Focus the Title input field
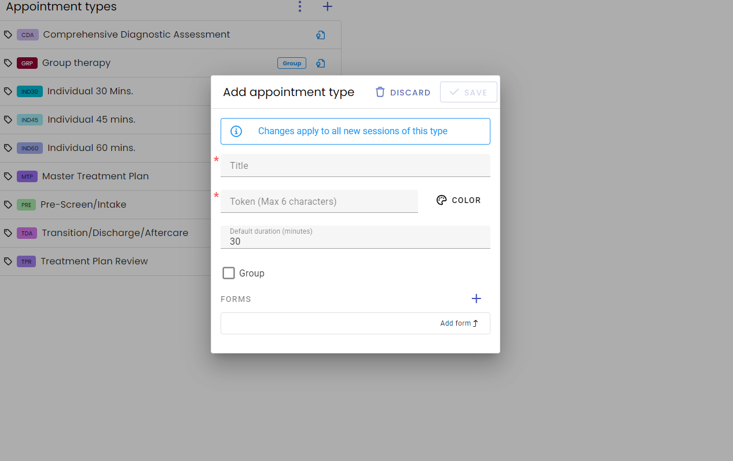The height and width of the screenshot is (461, 733). pyautogui.click(x=355, y=165)
